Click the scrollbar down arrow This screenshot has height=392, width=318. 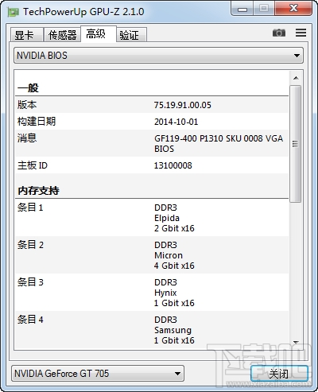296,342
